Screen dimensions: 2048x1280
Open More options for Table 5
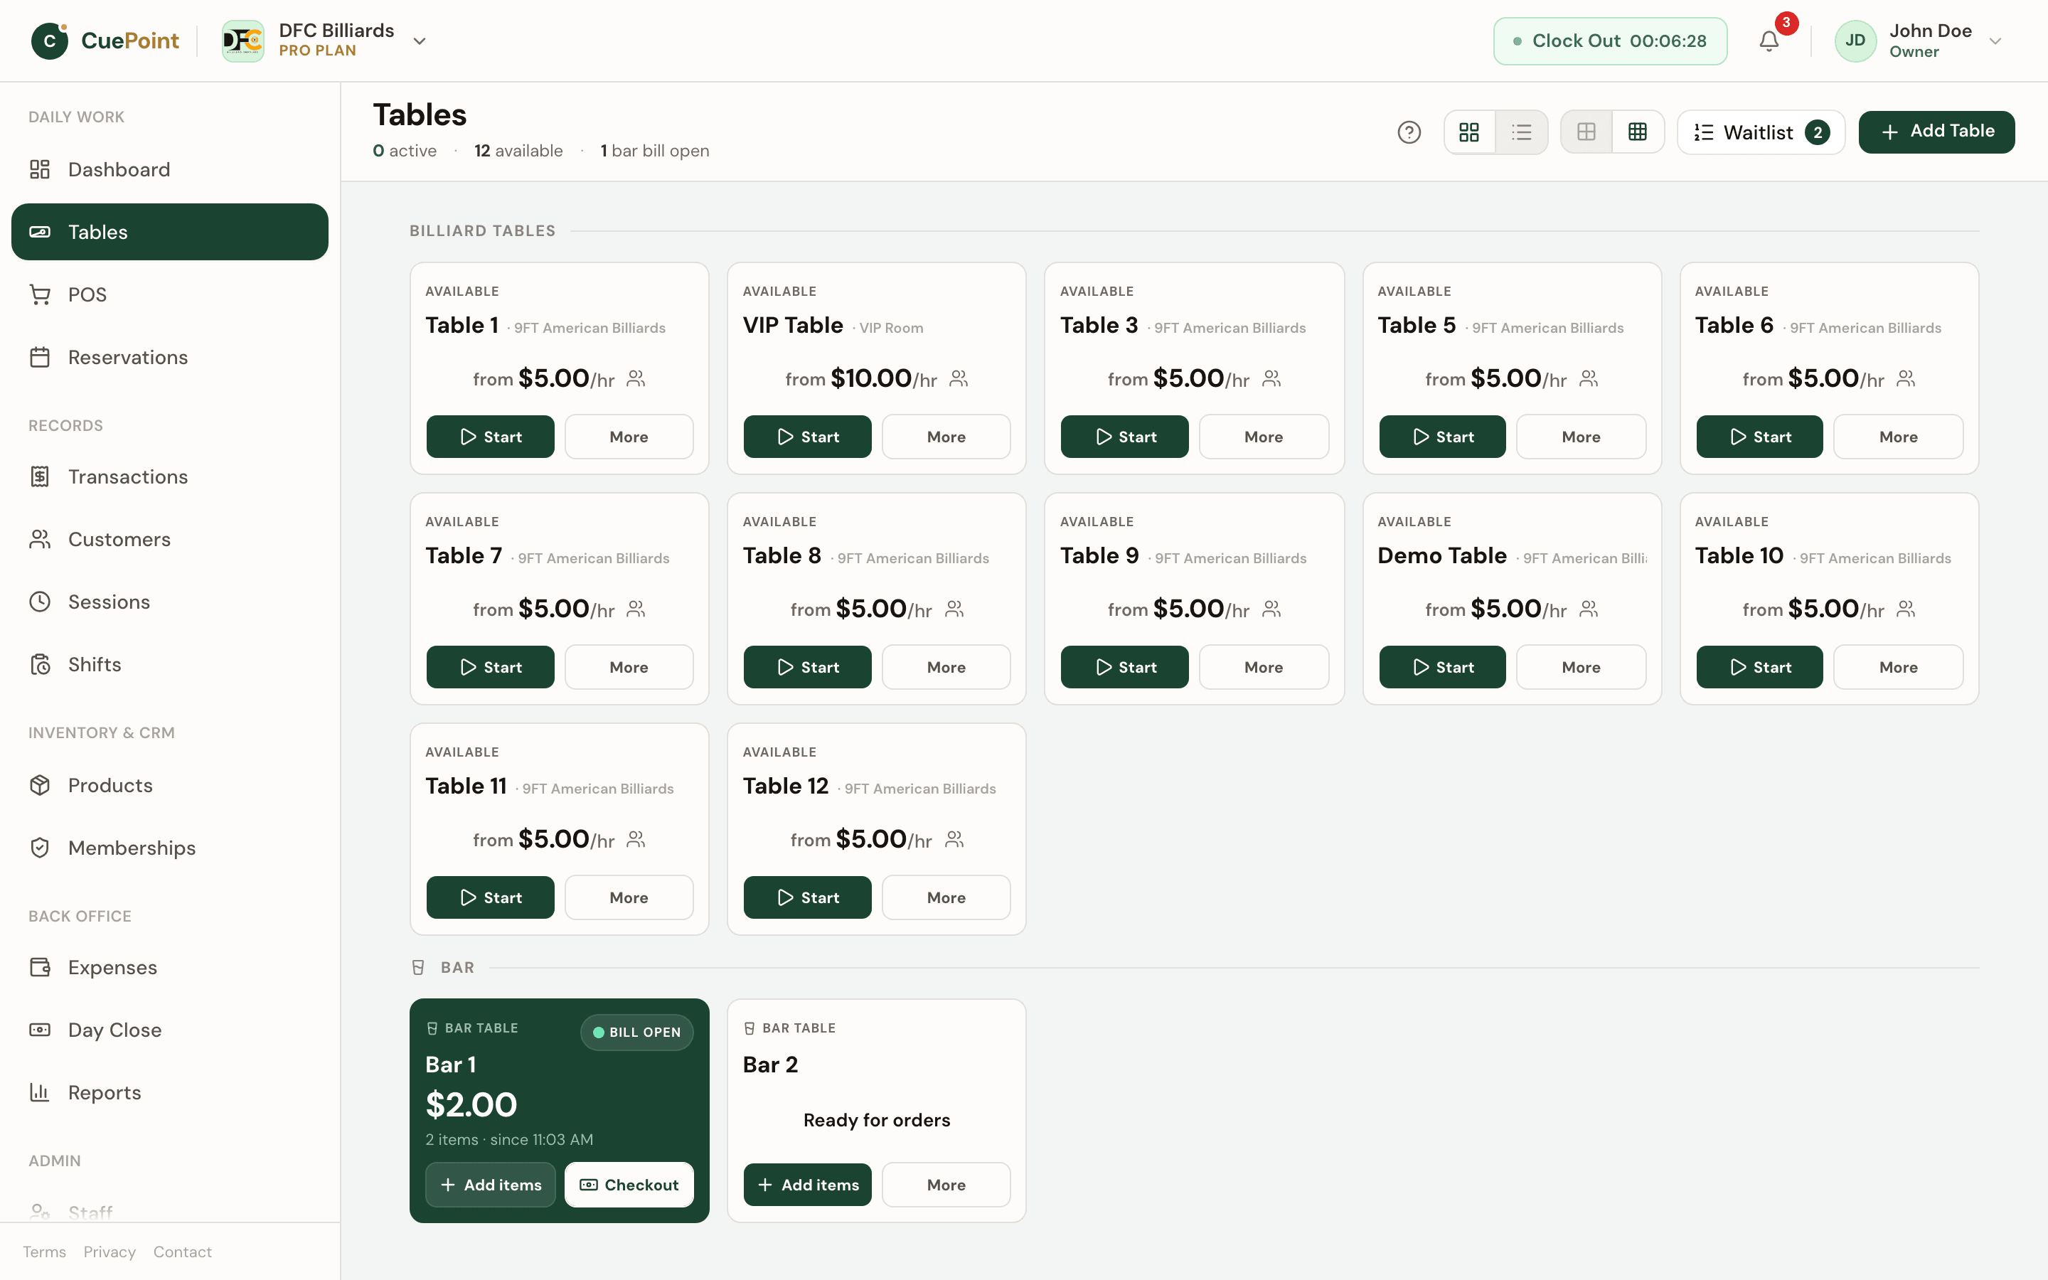point(1581,437)
